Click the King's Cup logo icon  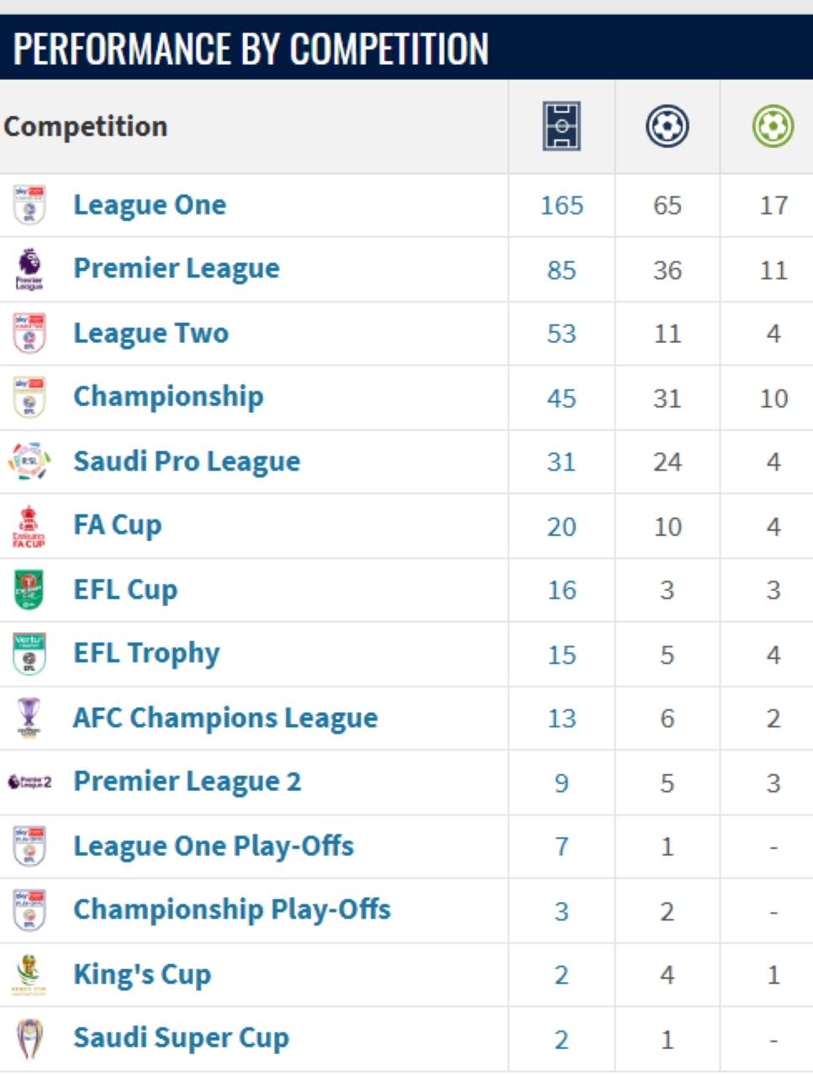[x=29, y=975]
